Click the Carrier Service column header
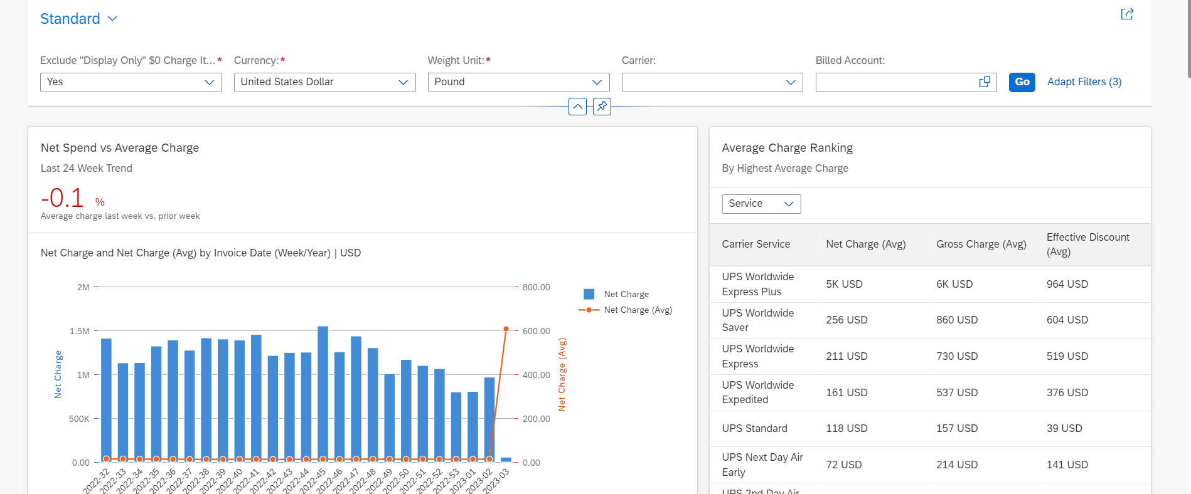Viewport: 1191px width, 494px height. [756, 244]
